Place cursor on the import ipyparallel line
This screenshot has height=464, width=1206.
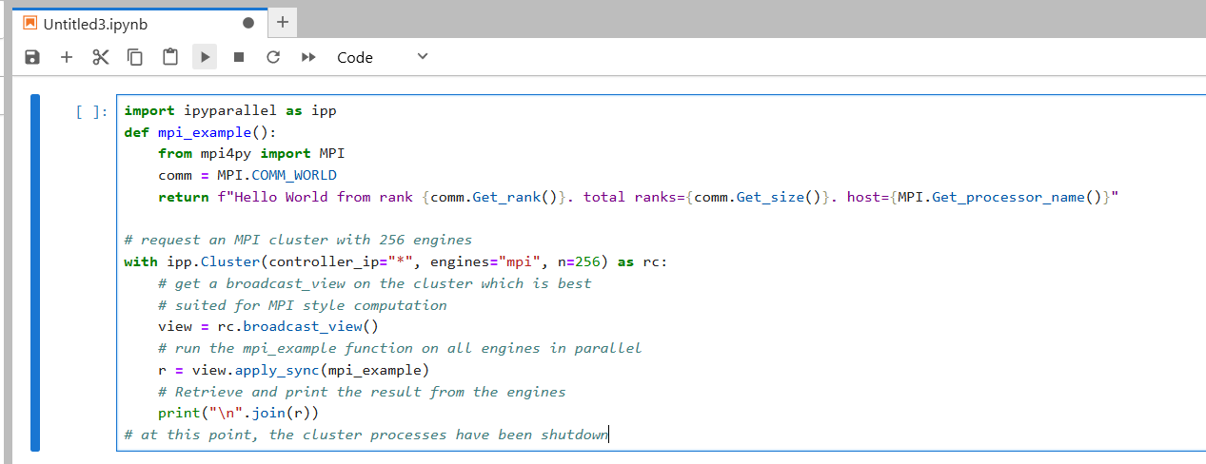[x=230, y=110]
